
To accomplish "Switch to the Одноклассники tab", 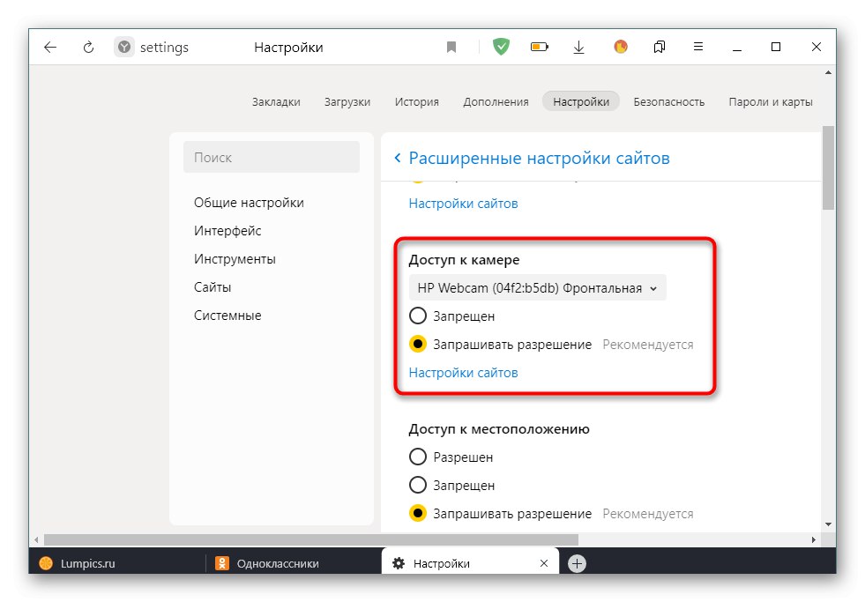I will 294,563.
